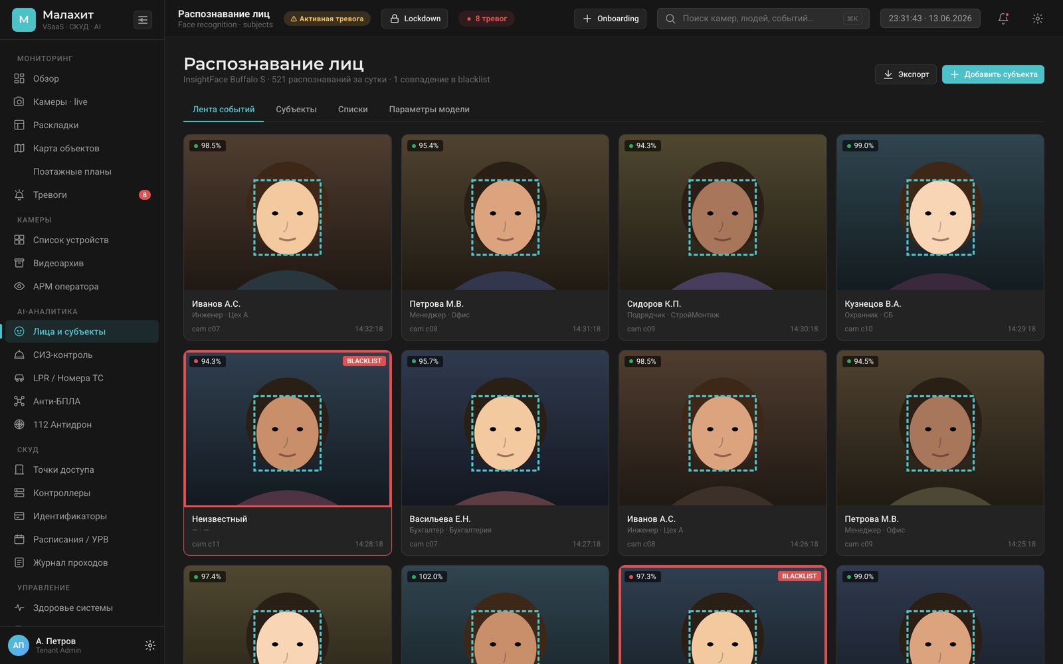Switch to the Субъекты tab
The width and height of the screenshot is (1063, 664).
pos(296,110)
